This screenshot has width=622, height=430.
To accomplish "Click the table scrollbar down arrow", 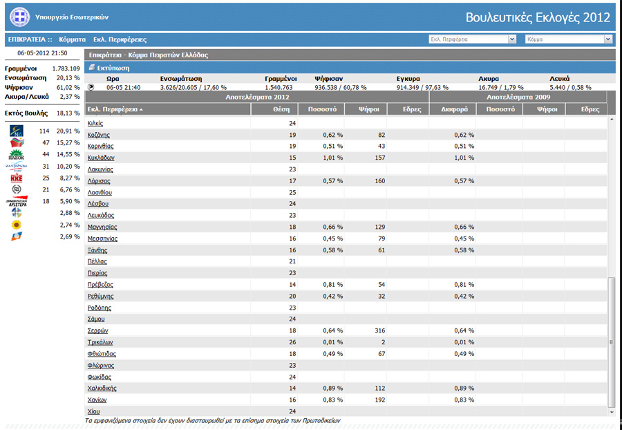I will [x=612, y=413].
